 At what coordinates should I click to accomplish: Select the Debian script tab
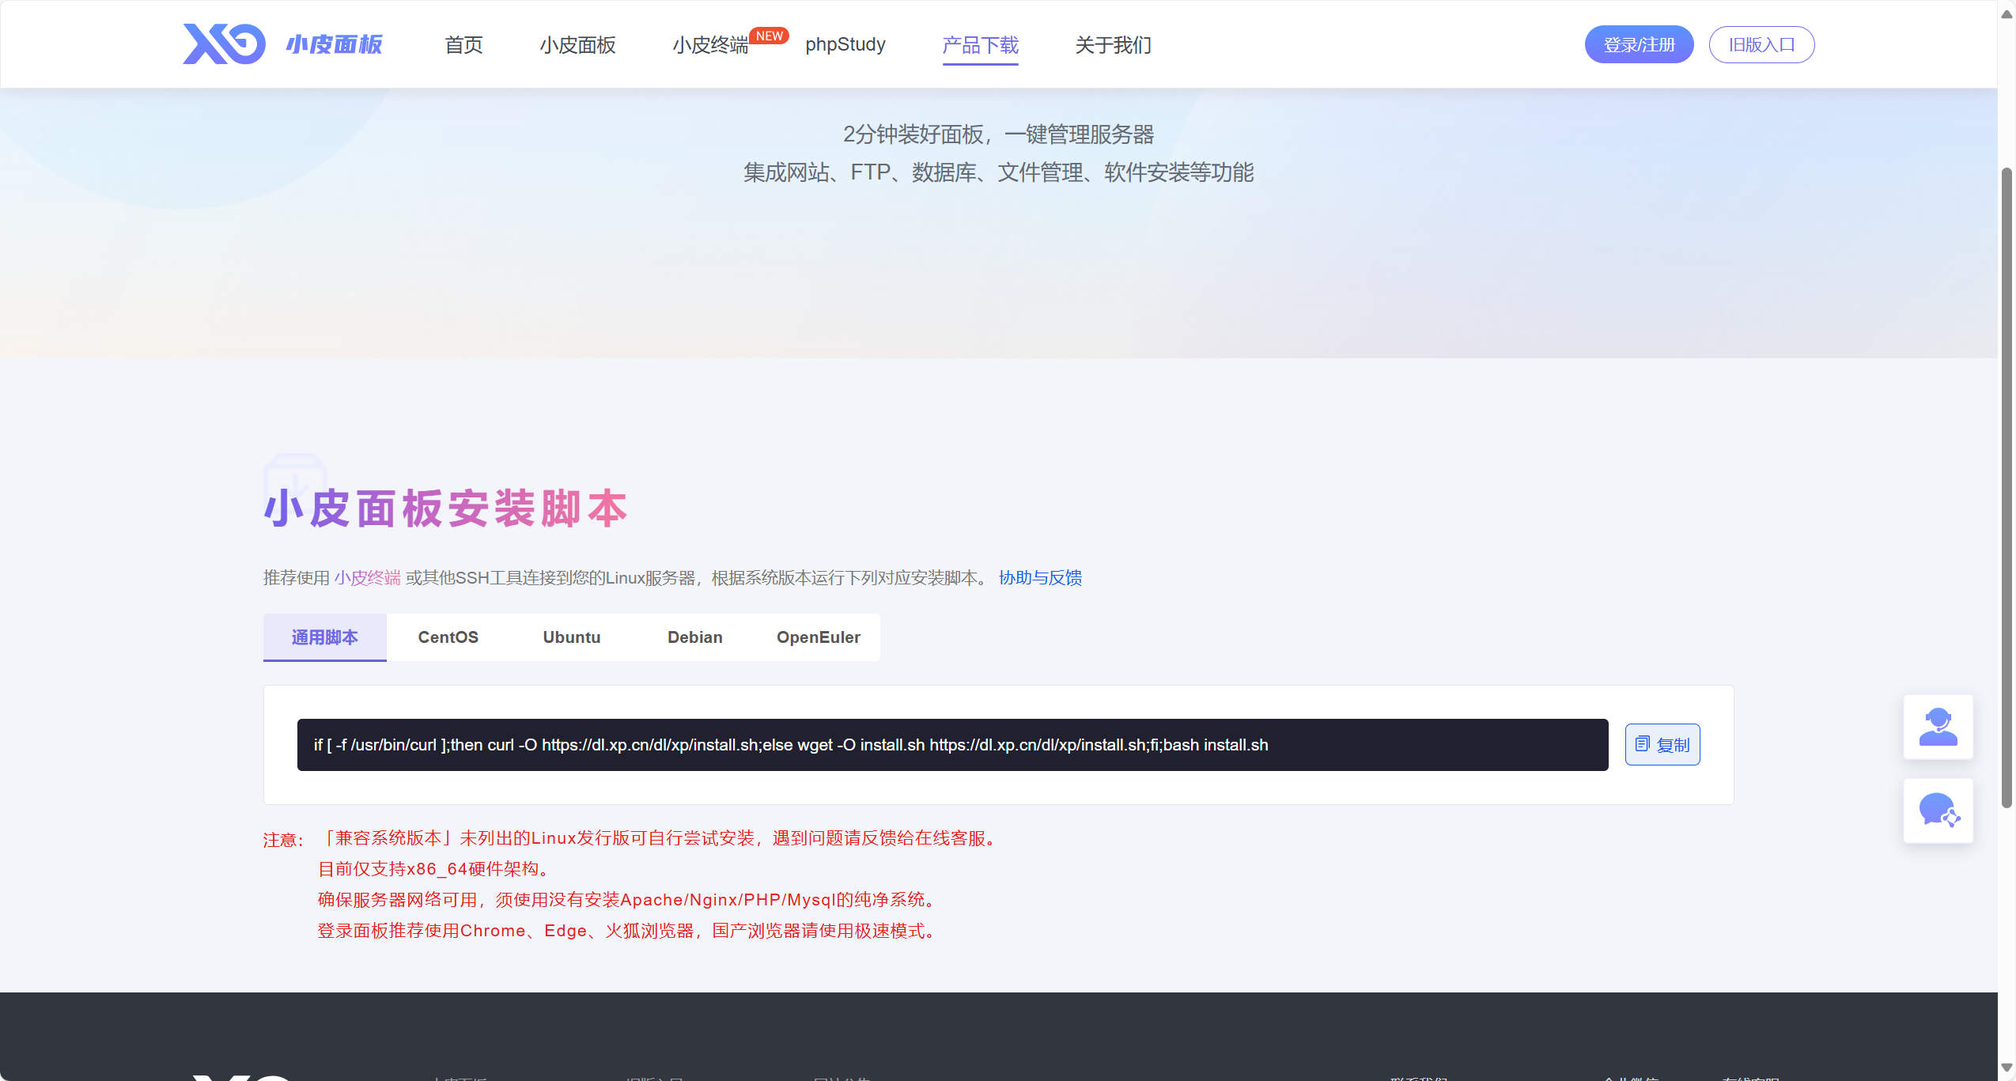tap(694, 637)
